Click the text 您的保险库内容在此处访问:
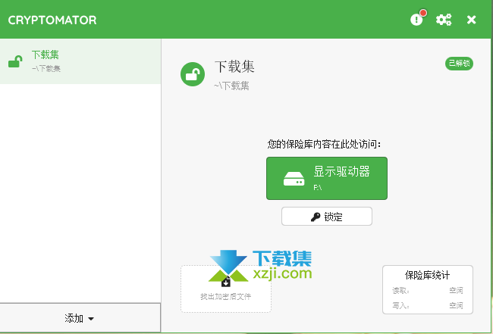493x334 pixels. [x=324, y=145]
